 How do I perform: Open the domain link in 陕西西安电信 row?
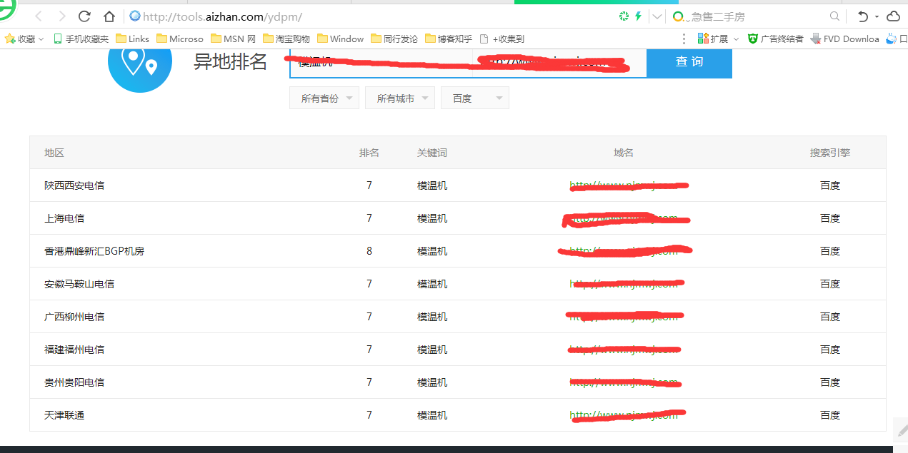(624, 185)
